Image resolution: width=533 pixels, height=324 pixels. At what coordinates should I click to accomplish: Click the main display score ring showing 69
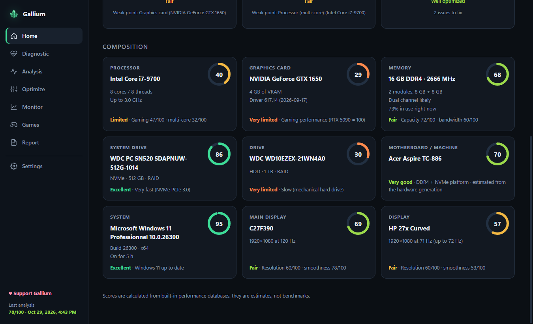click(358, 223)
